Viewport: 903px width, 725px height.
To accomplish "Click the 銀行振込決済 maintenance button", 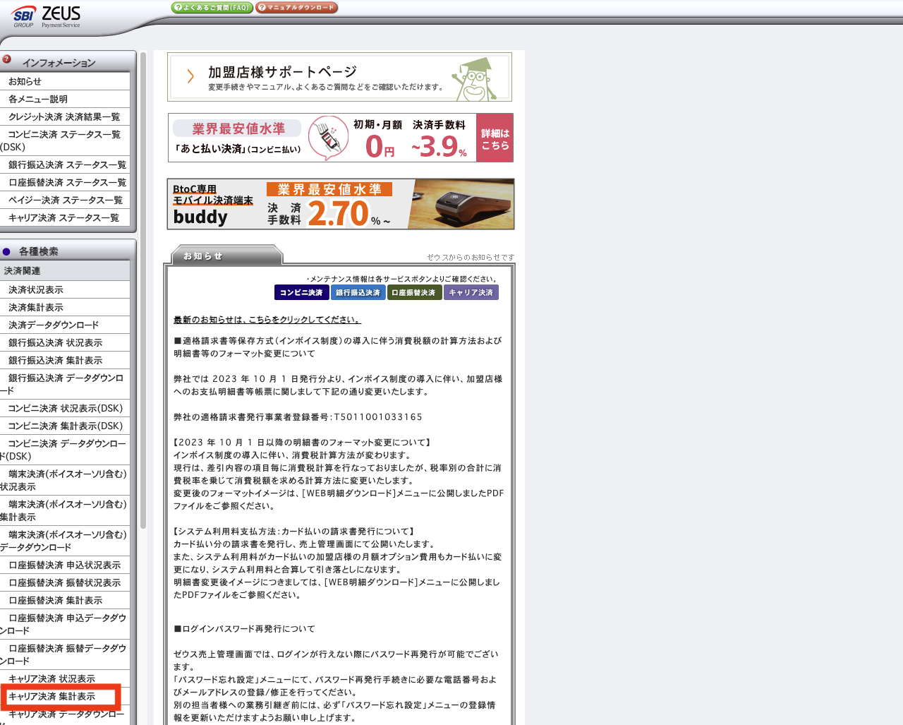I will point(358,292).
